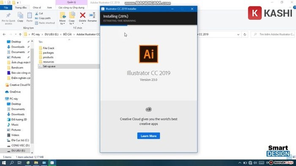
Task: Click navigation pane scrollbar down arrow
Action: pyautogui.click(x=32, y=153)
